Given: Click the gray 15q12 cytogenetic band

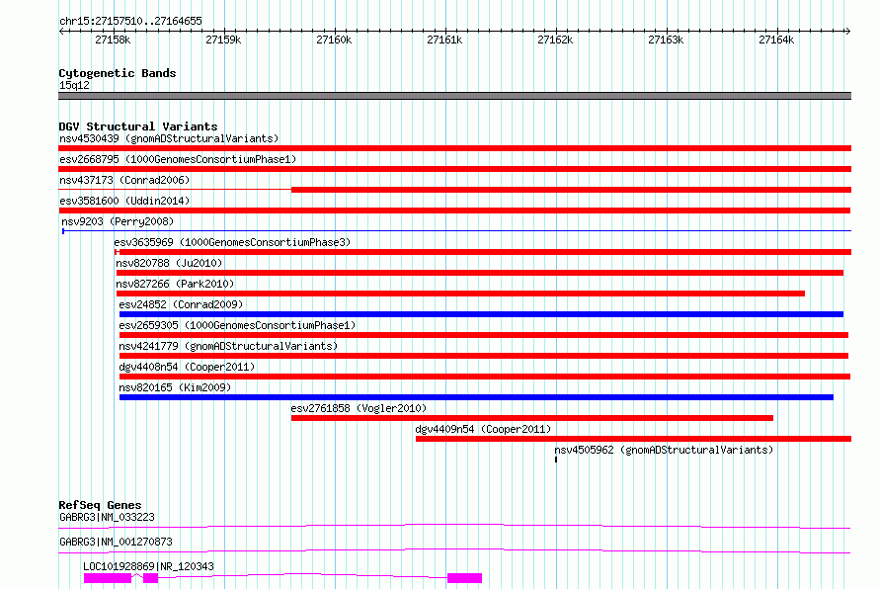Looking at the screenshot, I should pyautogui.click(x=454, y=96).
